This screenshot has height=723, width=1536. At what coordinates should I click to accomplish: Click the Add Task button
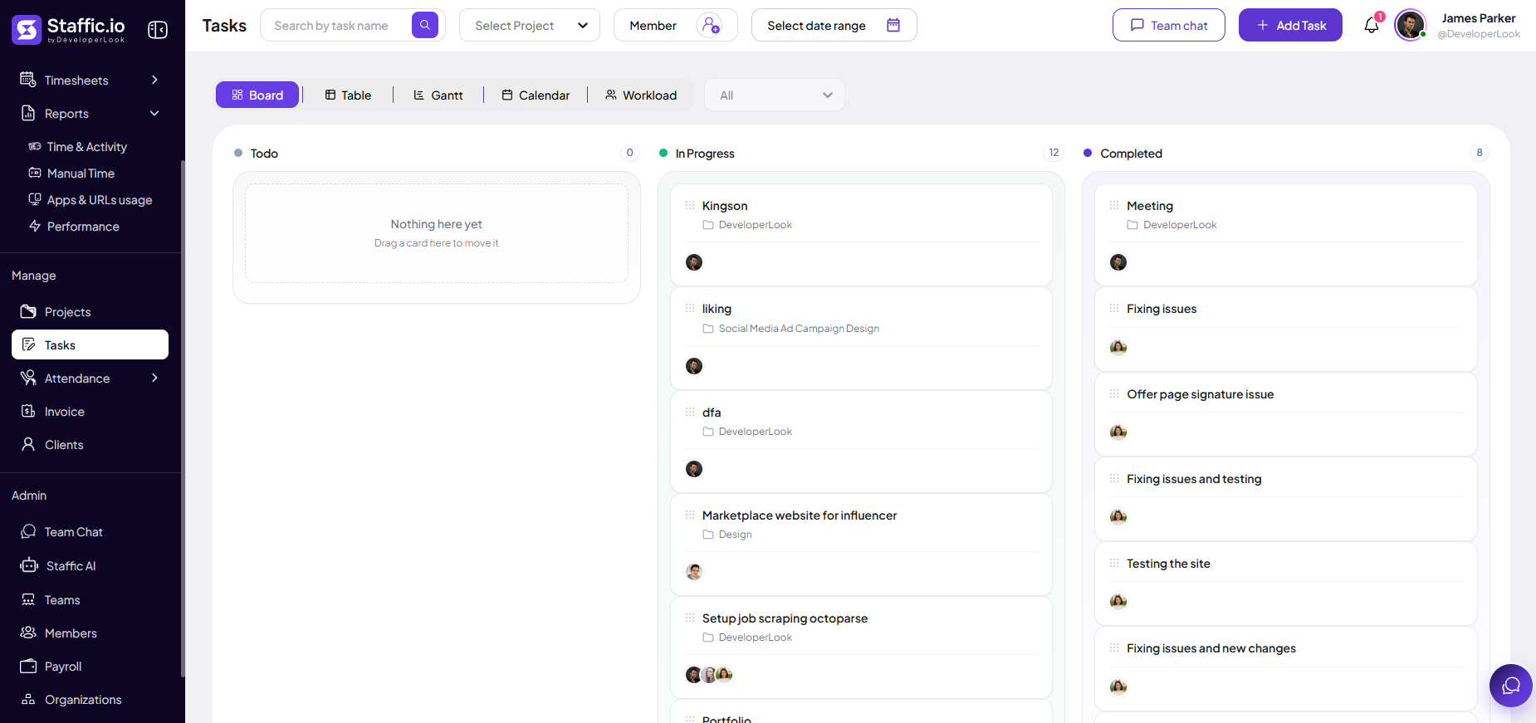(1290, 25)
